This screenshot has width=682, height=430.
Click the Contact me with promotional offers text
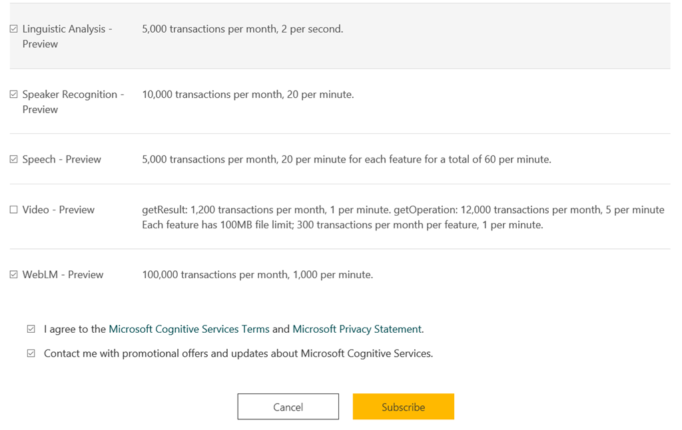click(x=238, y=353)
